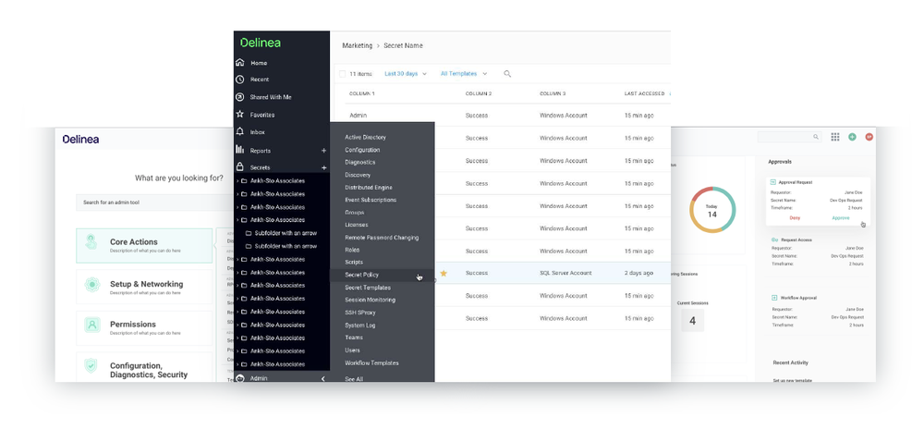
Task: Click the Approval Request card icon
Action: point(773,182)
